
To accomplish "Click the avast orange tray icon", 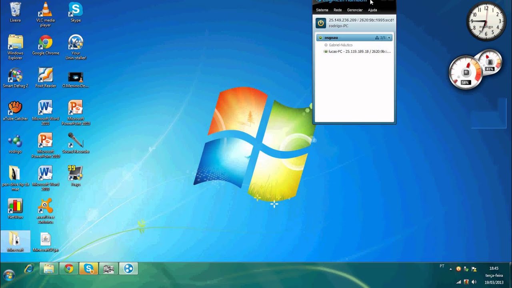I will tap(458, 269).
